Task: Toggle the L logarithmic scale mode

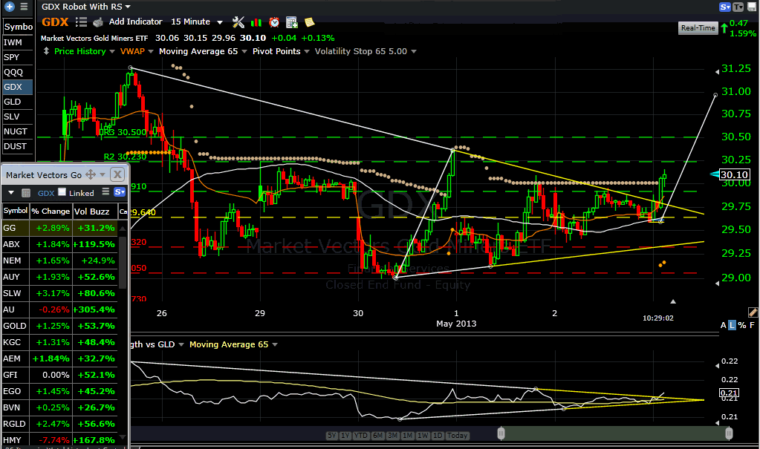Action: pos(732,325)
